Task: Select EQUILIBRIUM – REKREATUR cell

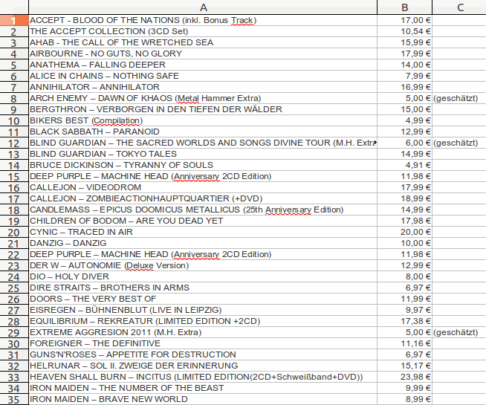Action: pyautogui.click(x=203, y=322)
